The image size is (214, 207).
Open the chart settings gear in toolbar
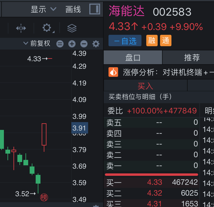point(47,28)
